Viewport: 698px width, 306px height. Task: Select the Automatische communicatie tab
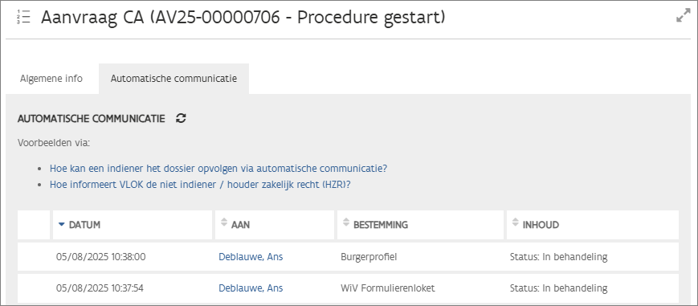pyautogui.click(x=173, y=79)
